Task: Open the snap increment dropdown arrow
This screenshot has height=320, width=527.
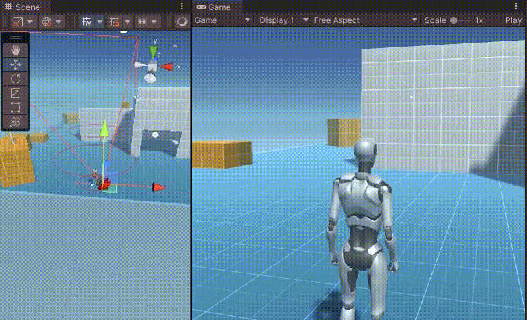Action: click(154, 22)
